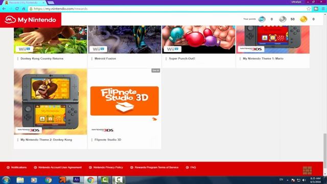Image resolution: width=327 pixels, height=184 pixels.
Task: Open My Nintendo Theme 2: Donkey Kong image
Action: pyautogui.click(x=51, y=102)
